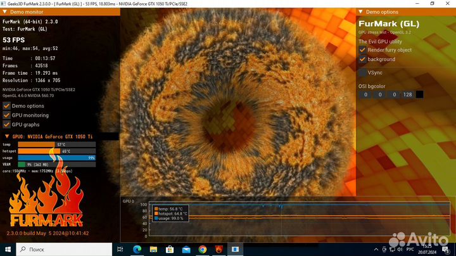Click the OSI bgcolor alpha field showing 128

tap(407, 94)
